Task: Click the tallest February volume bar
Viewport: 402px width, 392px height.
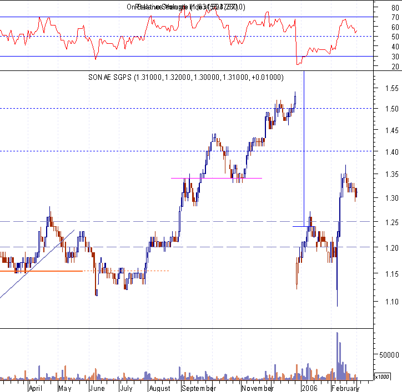Action: pos(338,356)
